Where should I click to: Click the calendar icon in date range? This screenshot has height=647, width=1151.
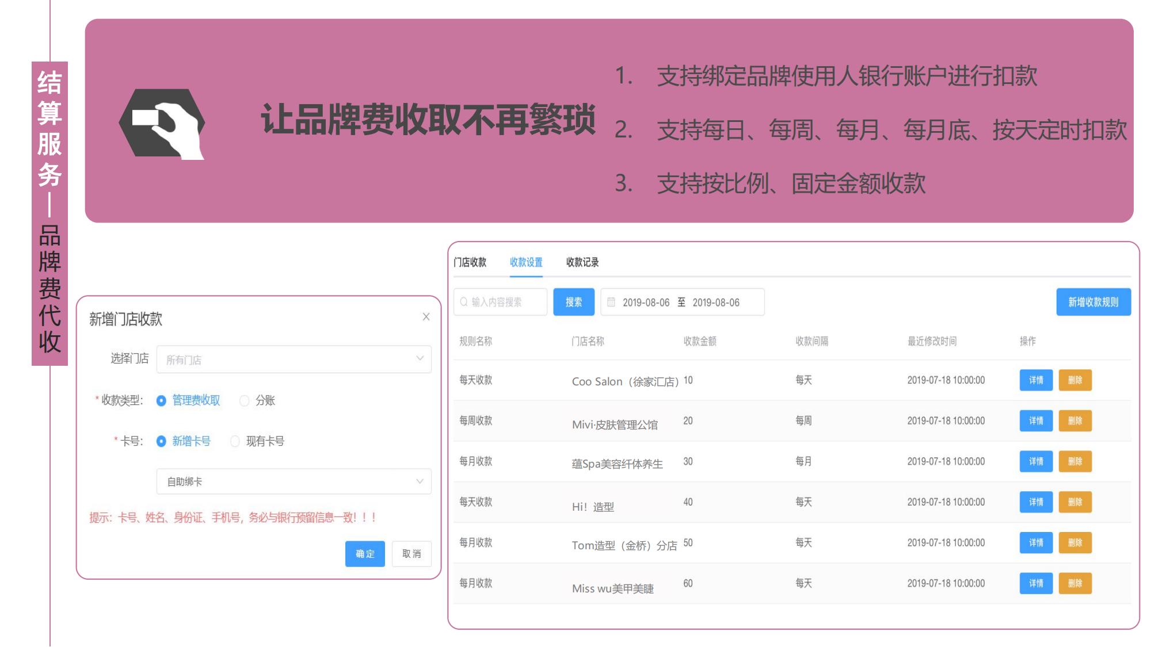pyautogui.click(x=611, y=302)
